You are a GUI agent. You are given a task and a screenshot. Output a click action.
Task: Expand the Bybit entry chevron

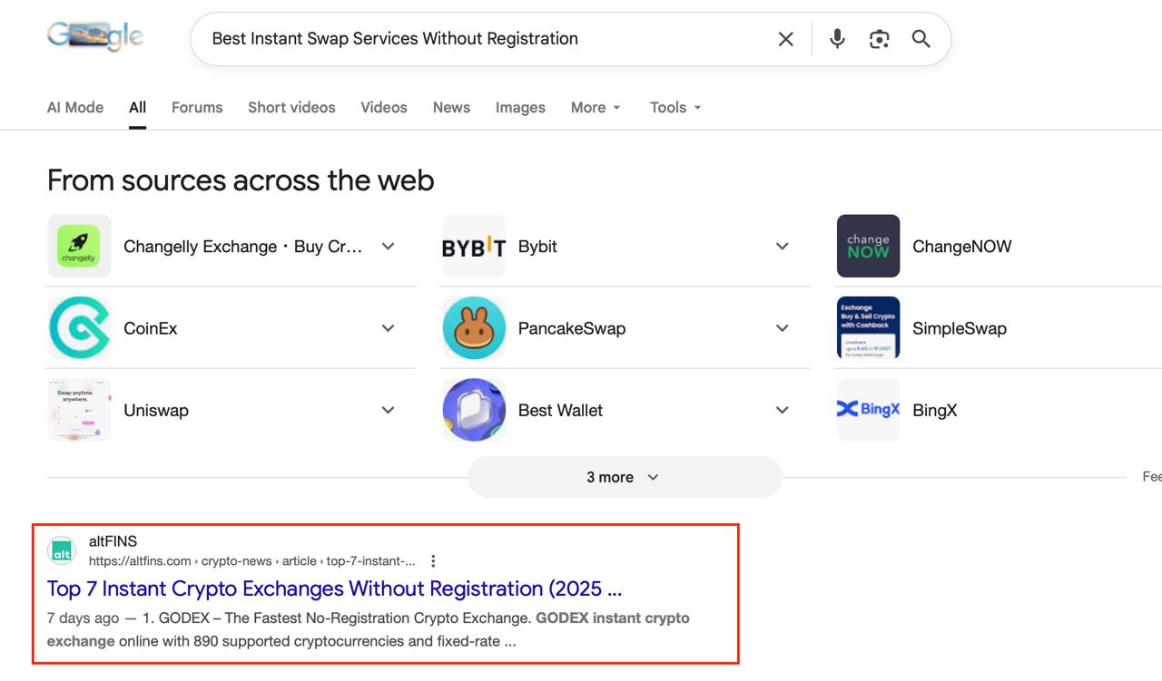(783, 246)
